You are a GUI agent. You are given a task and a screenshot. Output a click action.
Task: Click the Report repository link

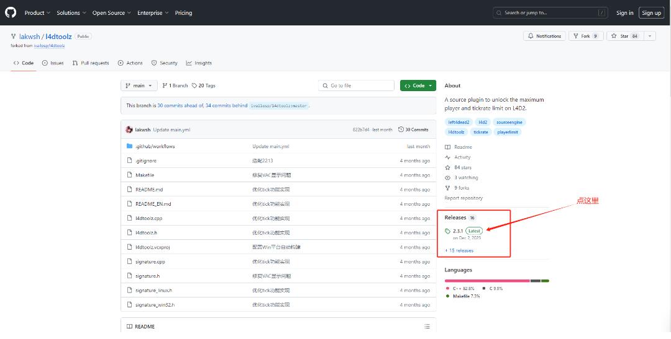point(463,198)
